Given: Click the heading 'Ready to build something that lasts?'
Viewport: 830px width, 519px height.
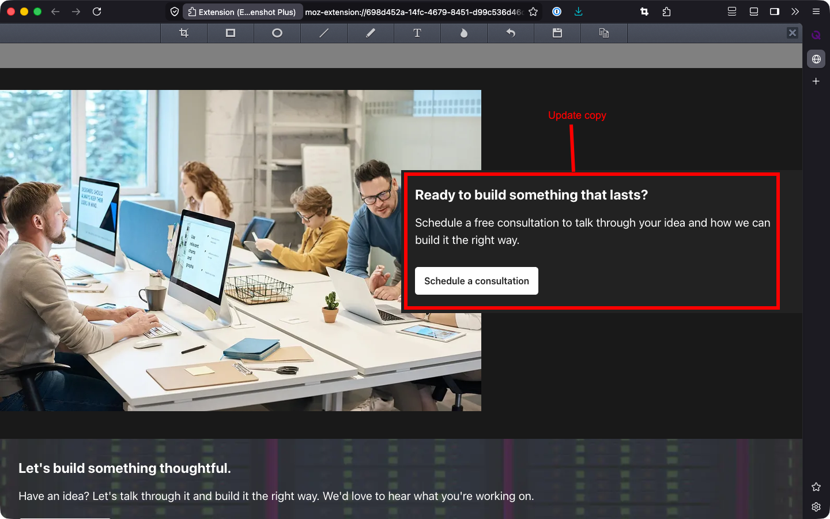Looking at the screenshot, I should tap(531, 195).
